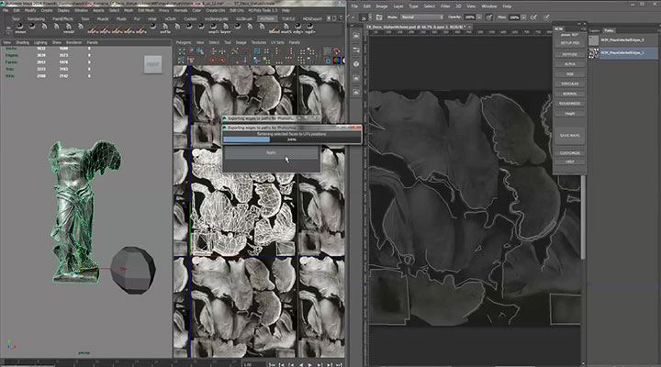The height and width of the screenshot is (367, 661).
Task: Switch to the myTools shelf tab
Action: click(x=267, y=19)
